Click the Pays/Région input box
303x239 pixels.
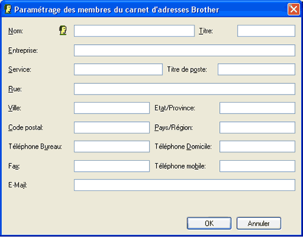pos(257,127)
